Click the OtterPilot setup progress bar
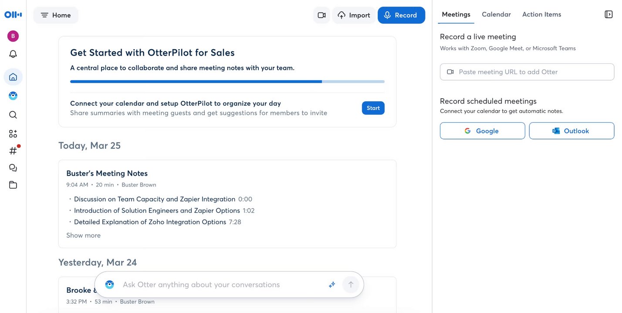The width and height of the screenshot is (622, 313). (x=227, y=81)
